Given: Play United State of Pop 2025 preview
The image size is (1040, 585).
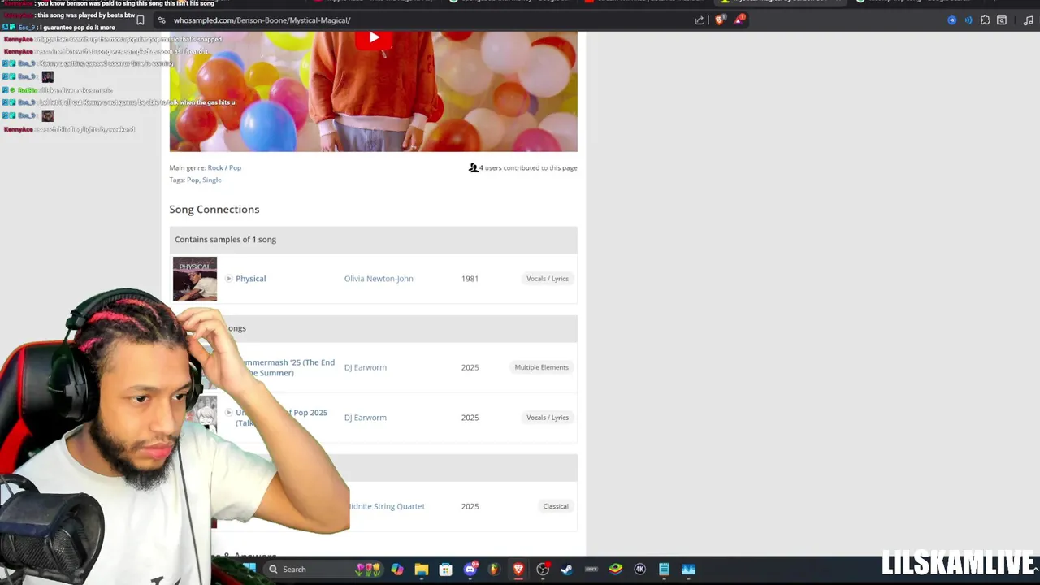Looking at the screenshot, I should 228,413.
